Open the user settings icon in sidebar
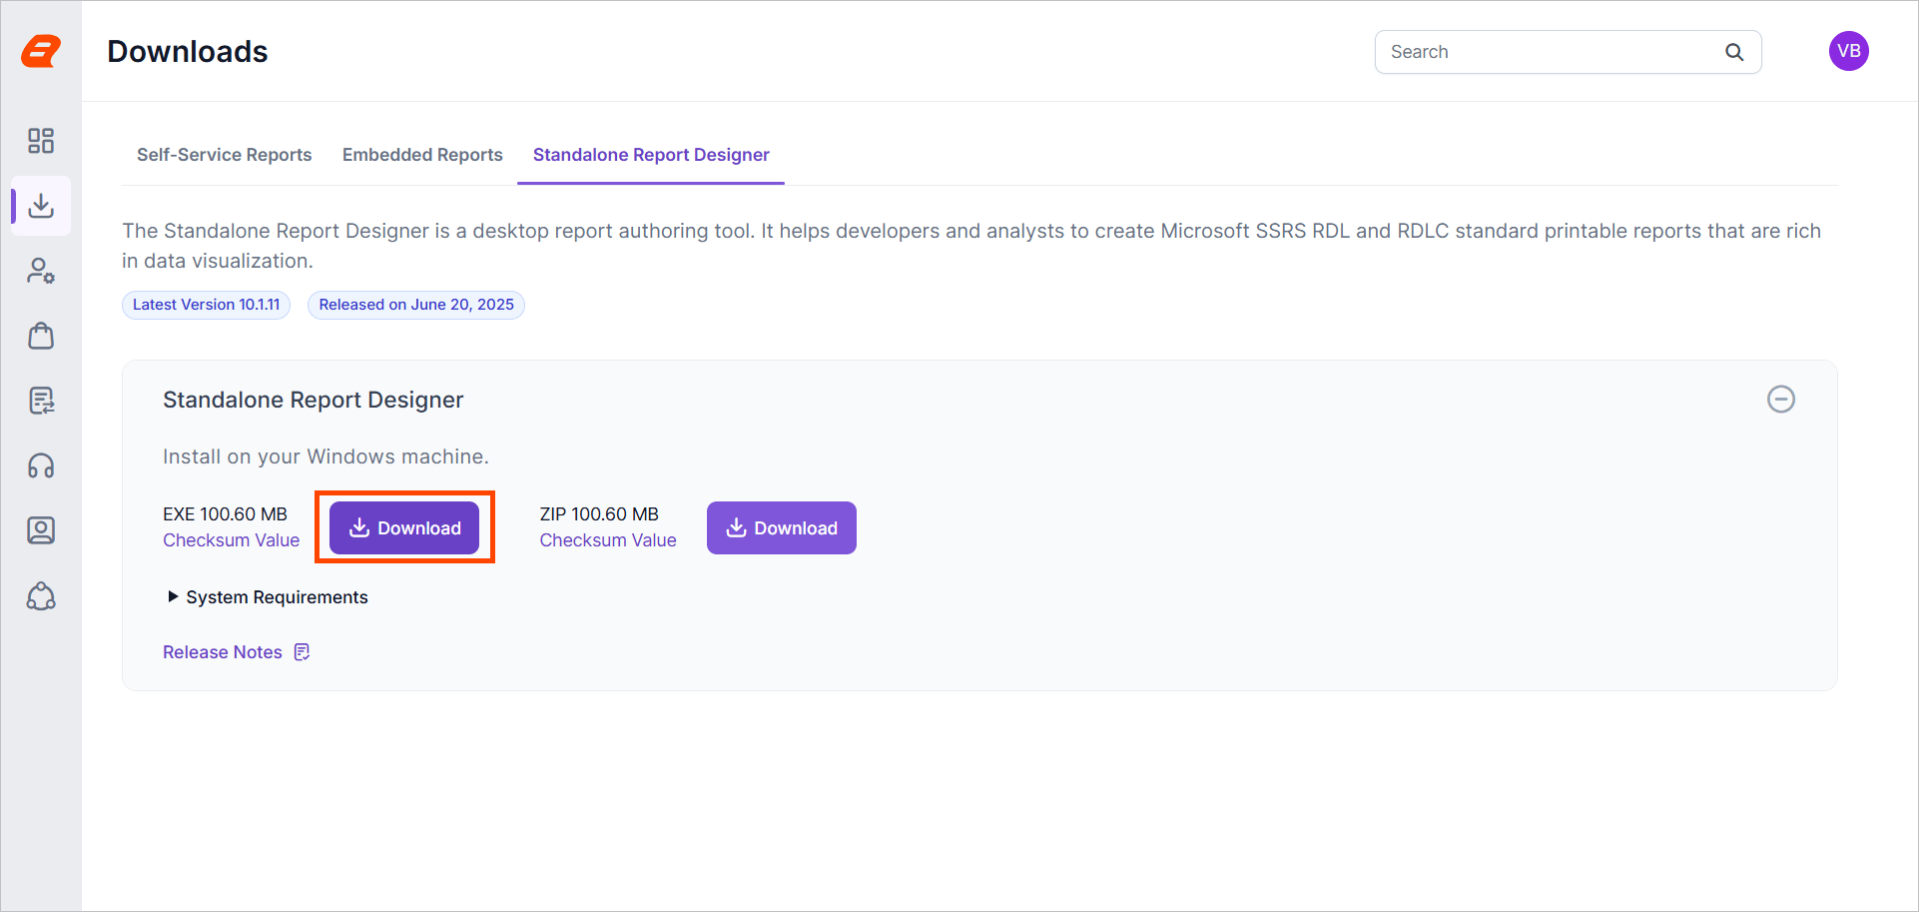 (x=41, y=271)
